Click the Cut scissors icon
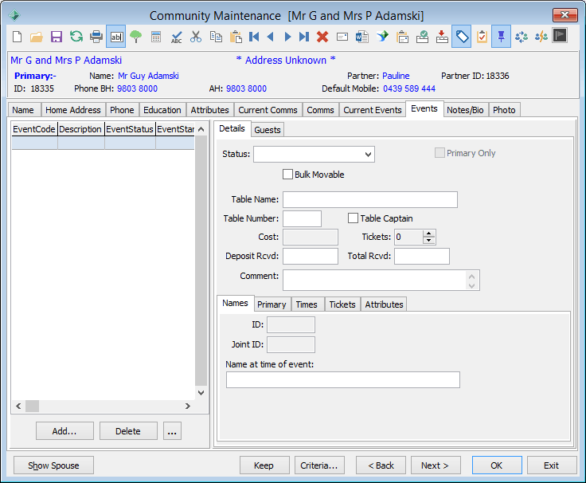586x483 pixels. [x=196, y=37]
